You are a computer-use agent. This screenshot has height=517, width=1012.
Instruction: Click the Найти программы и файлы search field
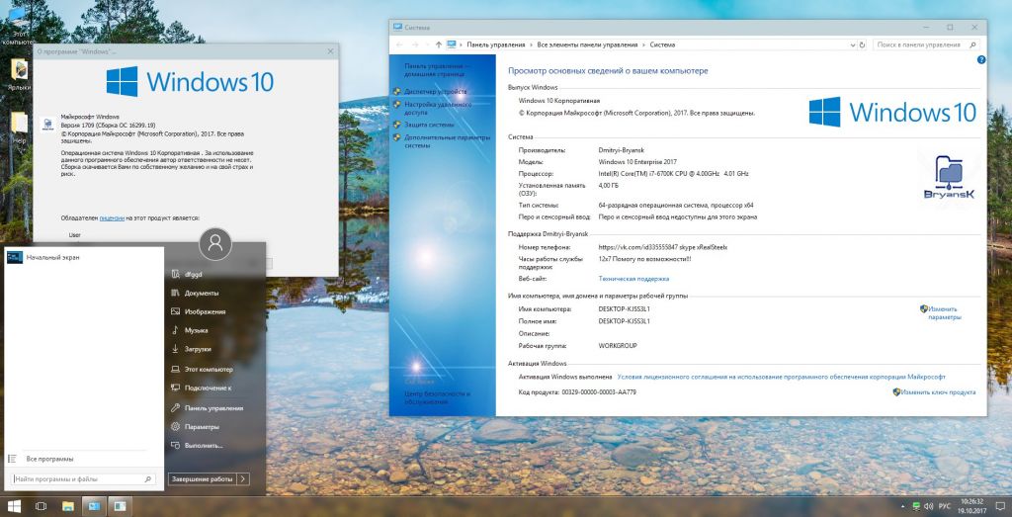point(84,478)
